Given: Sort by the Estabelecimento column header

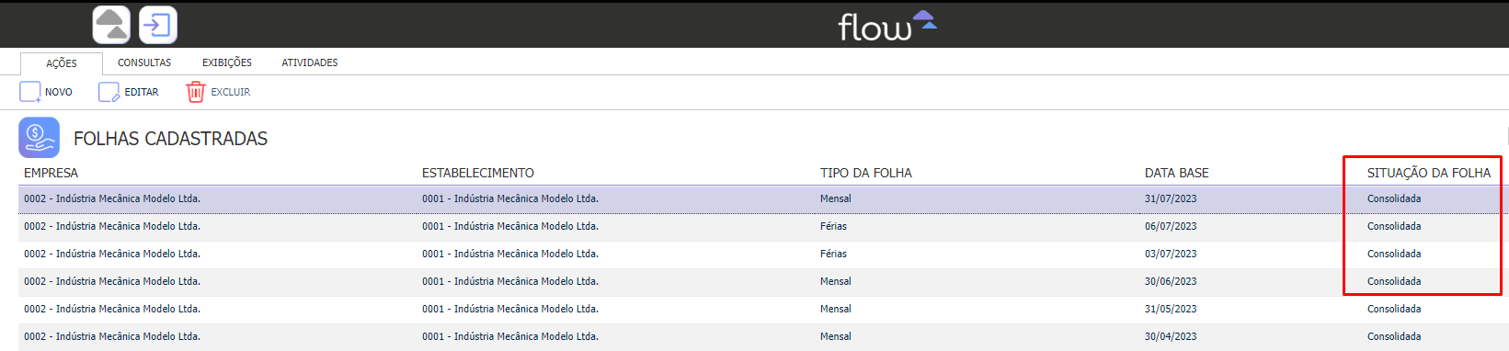Looking at the screenshot, I should point(478,173).
